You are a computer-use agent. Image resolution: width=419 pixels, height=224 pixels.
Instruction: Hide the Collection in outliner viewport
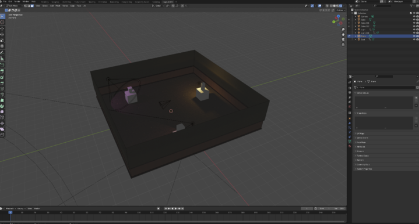tap(414, 13)
